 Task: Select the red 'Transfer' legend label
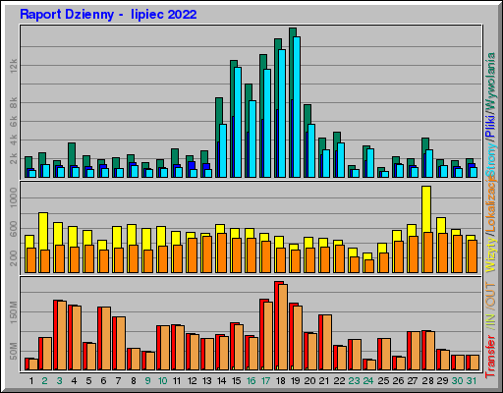(x=490, y=356)
